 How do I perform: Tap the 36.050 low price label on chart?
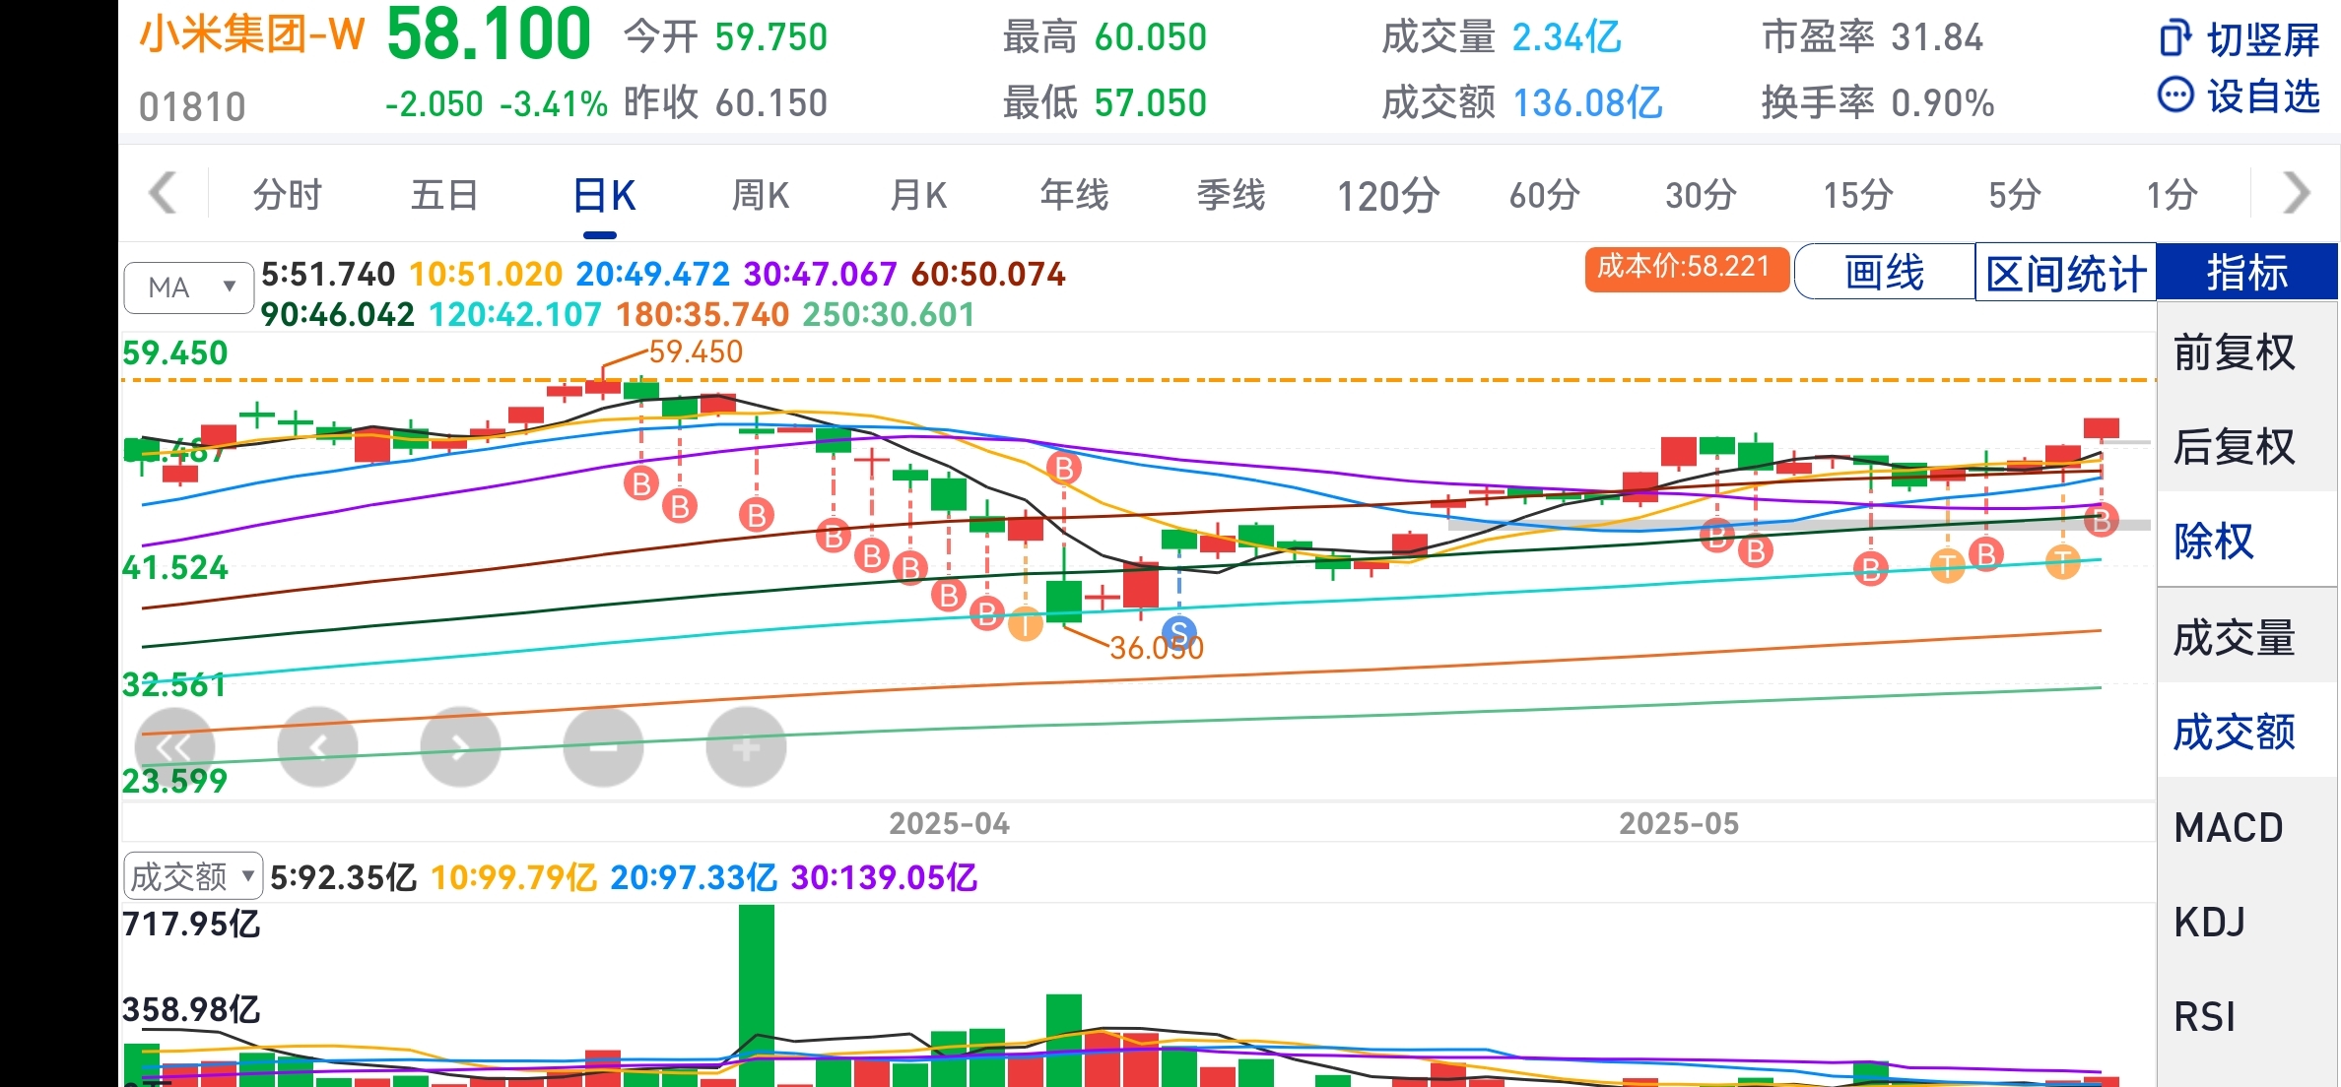1157,647
